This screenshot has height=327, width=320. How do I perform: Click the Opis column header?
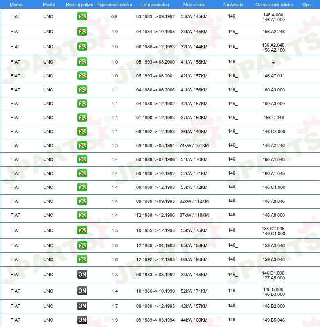pos(307,5)
